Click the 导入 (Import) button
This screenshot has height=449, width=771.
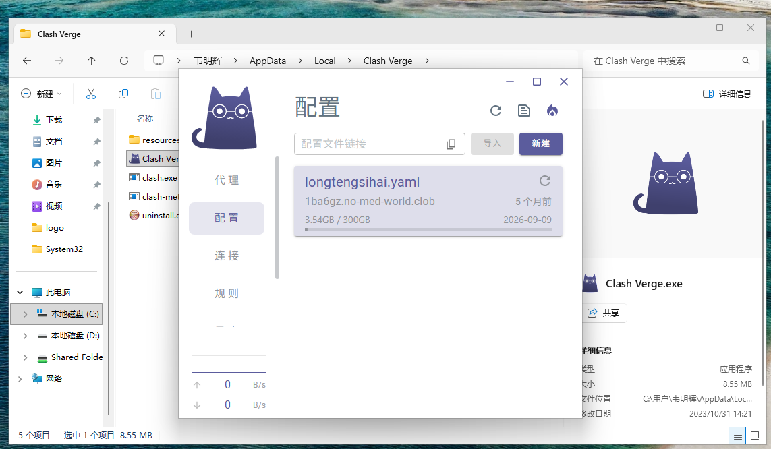click(x=492, y=144)
